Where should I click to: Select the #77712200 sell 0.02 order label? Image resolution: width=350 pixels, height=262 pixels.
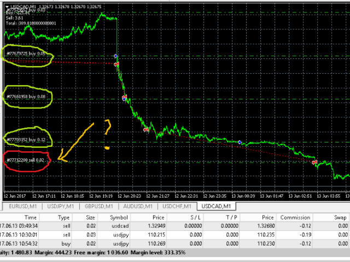point(26,160)
